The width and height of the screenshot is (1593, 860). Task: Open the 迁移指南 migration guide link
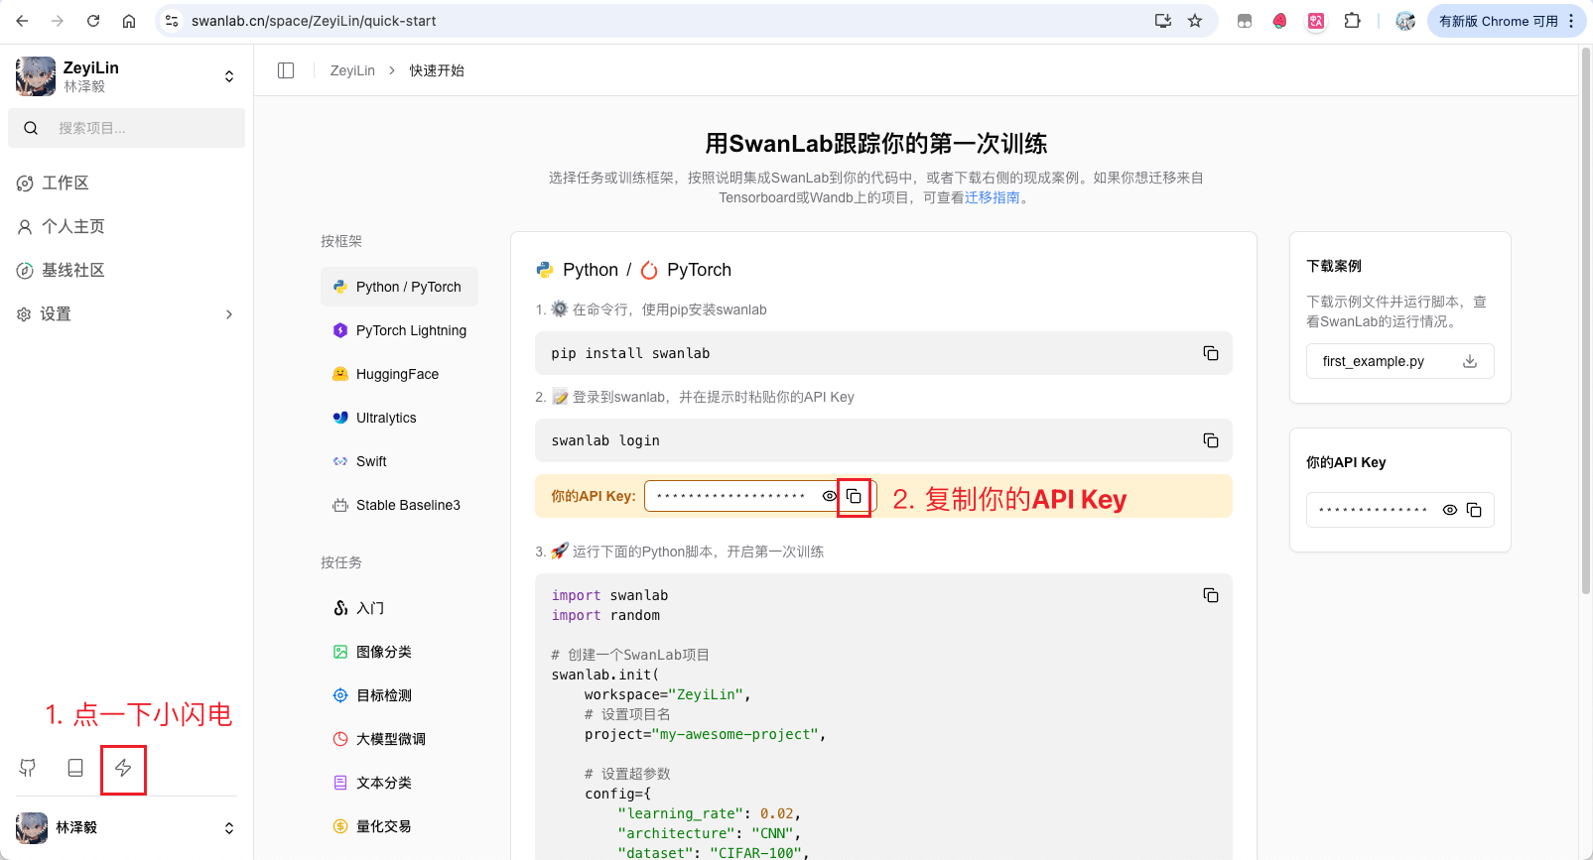[993, 197]
